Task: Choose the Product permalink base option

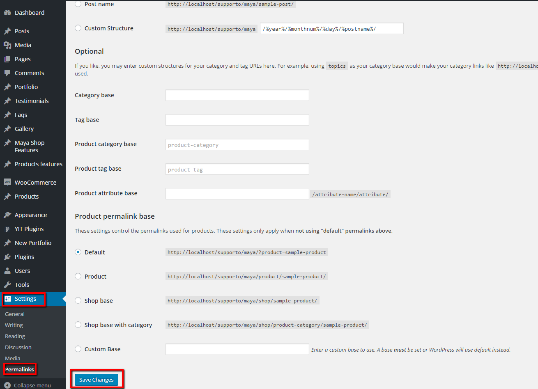Action: (78, 277)
